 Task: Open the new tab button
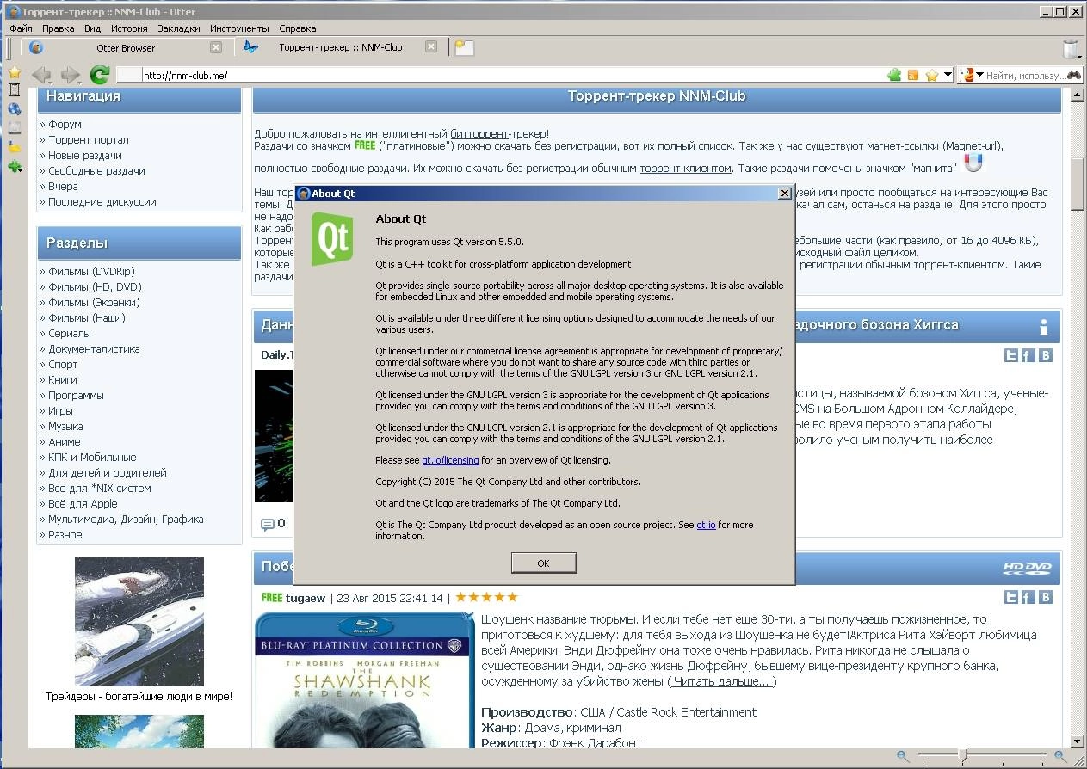tap(465, 47)
